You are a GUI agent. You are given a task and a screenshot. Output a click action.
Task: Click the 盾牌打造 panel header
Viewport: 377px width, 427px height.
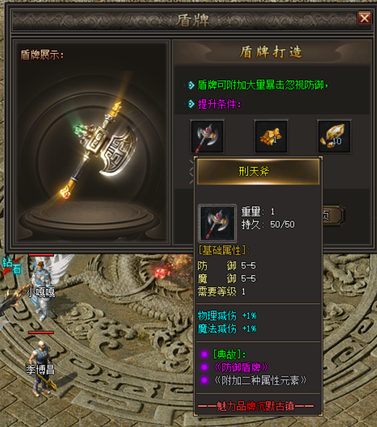pyautogui.click(x=271, y=52)
